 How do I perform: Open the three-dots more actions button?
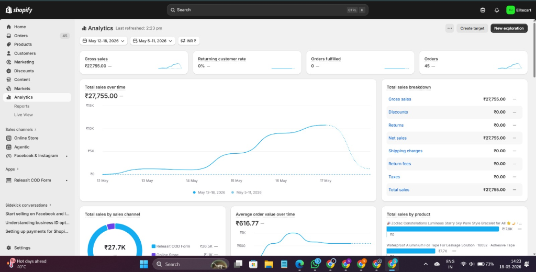[450, 28]
